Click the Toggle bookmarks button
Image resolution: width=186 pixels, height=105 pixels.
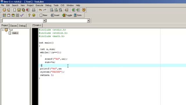coord(67,15)
